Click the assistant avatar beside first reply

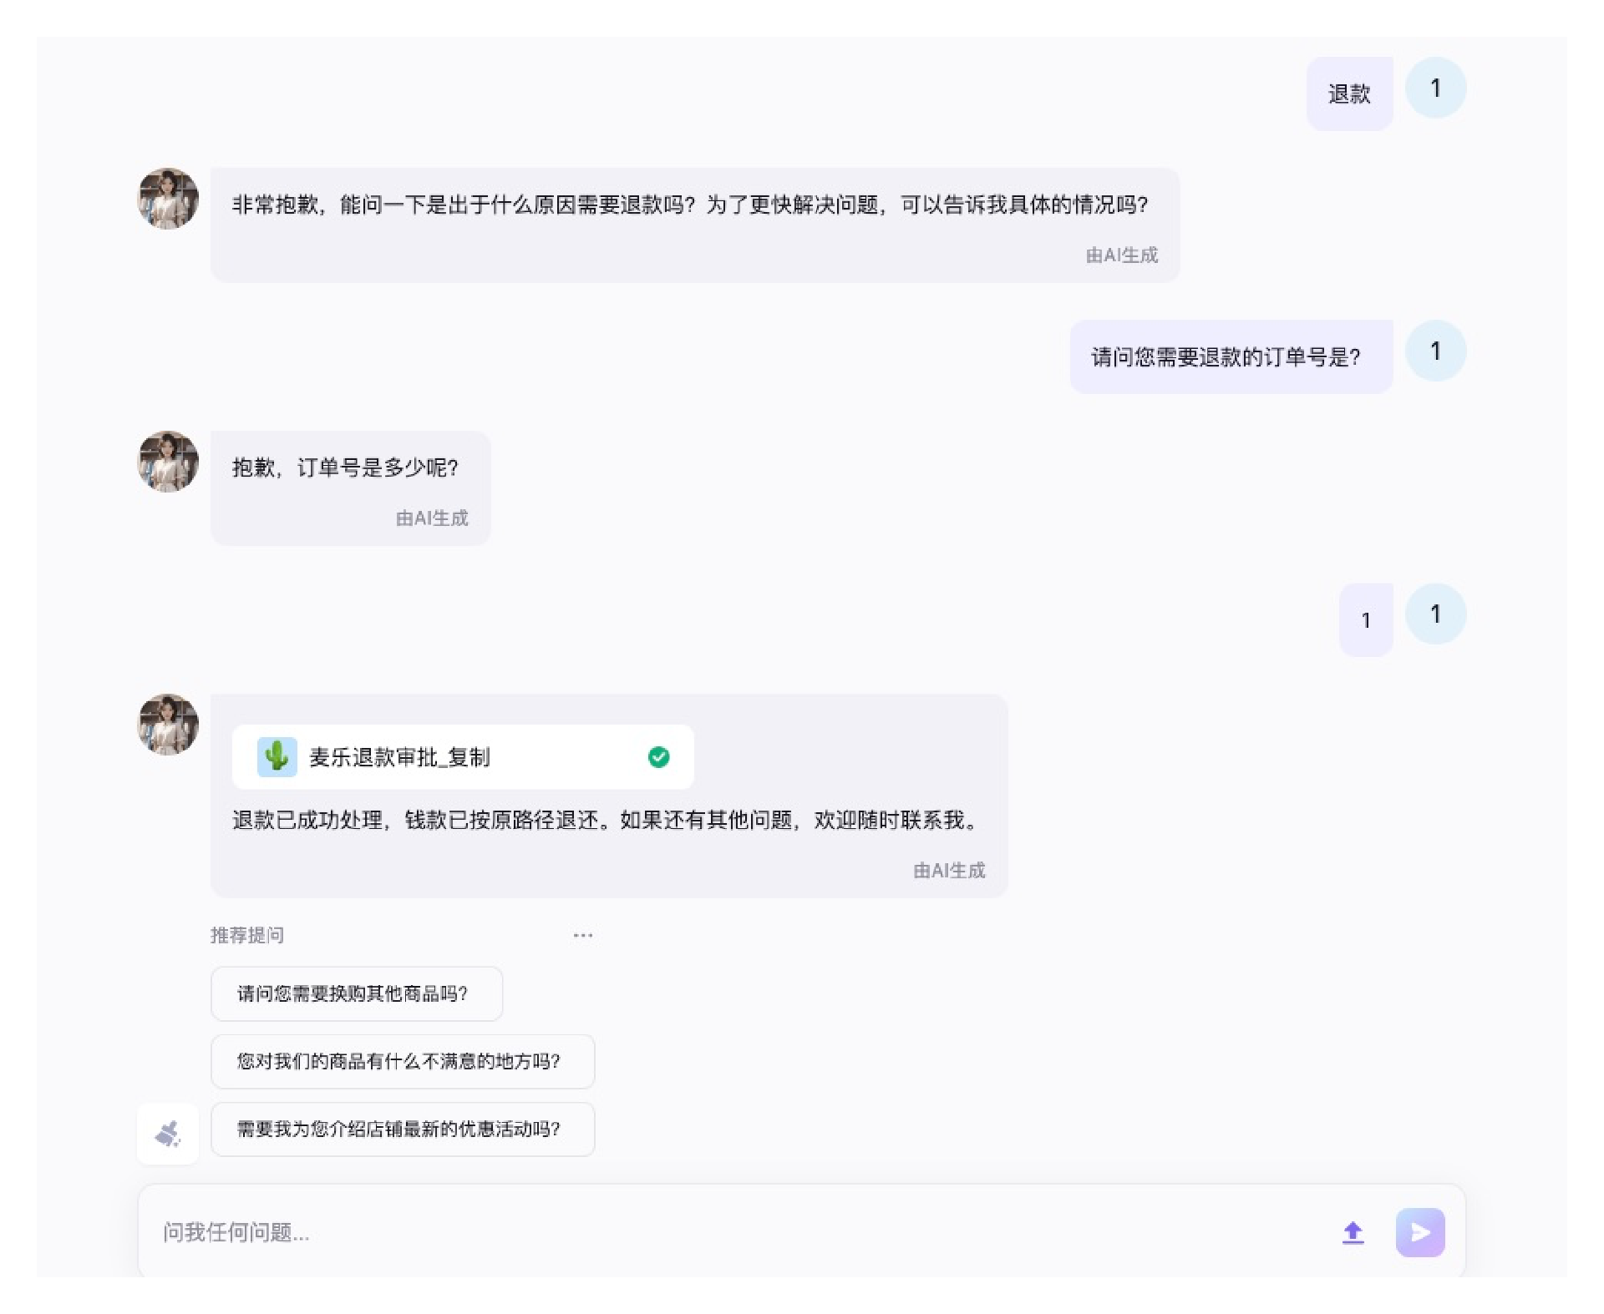click(x=168, y=198)
